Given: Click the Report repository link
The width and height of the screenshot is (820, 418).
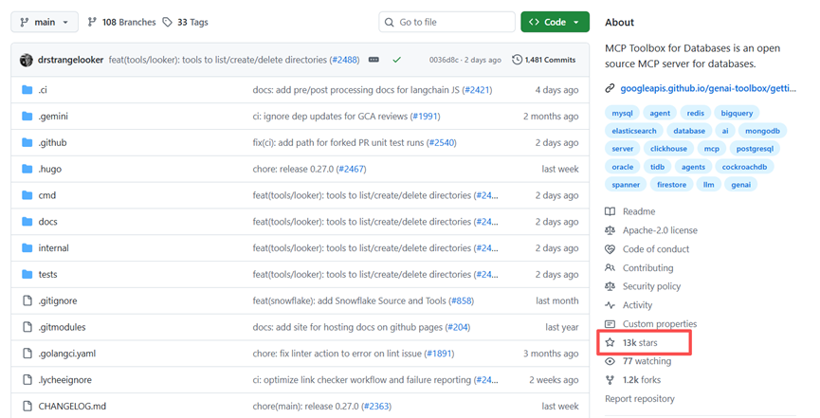Looking at the screenshot, I should [x=640, y=399].
